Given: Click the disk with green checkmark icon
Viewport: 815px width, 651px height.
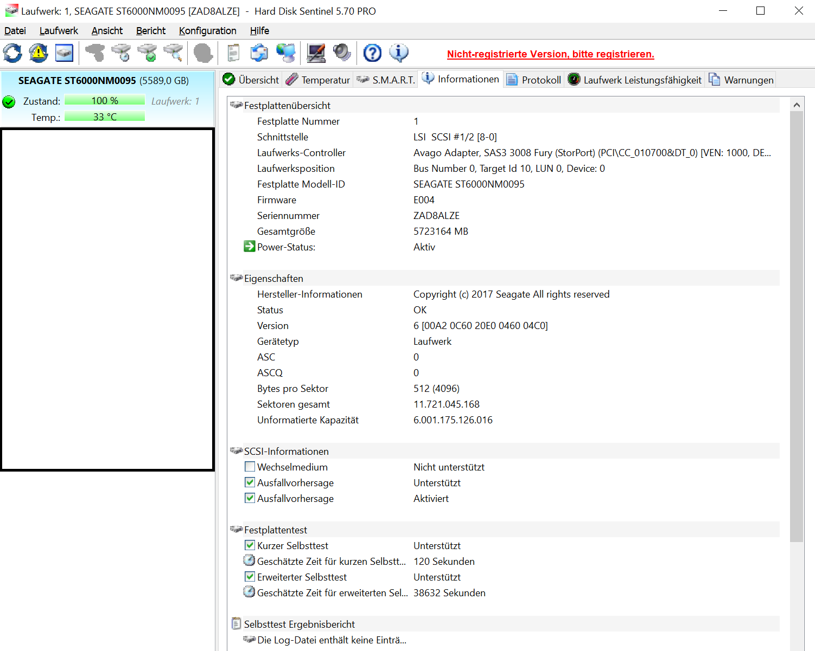Looking at the screenshot, I should click(147, 53).
